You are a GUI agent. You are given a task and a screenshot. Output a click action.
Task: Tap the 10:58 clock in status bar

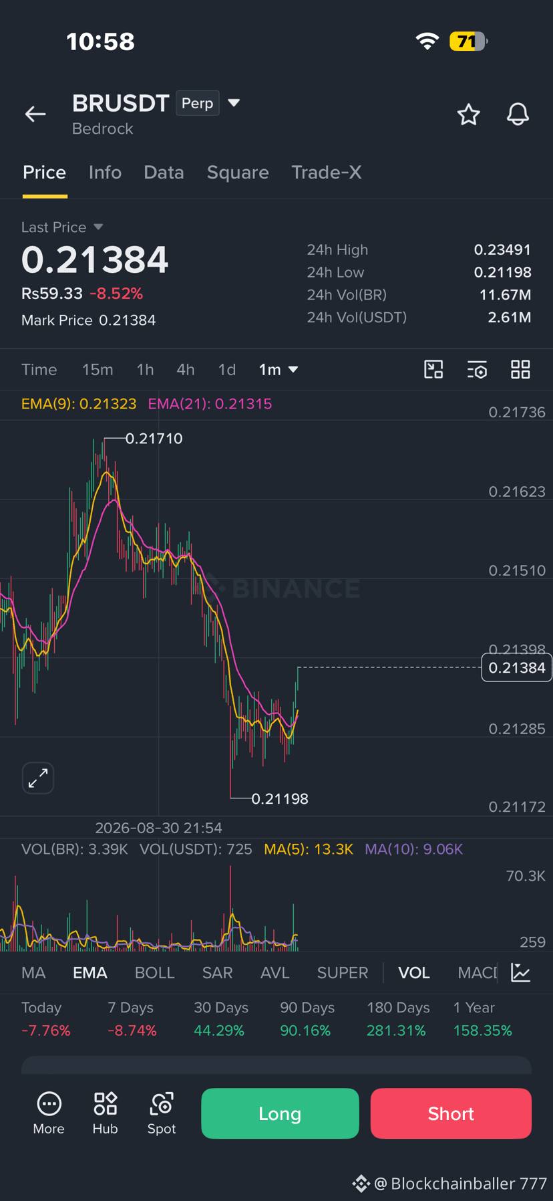point(100,41)
